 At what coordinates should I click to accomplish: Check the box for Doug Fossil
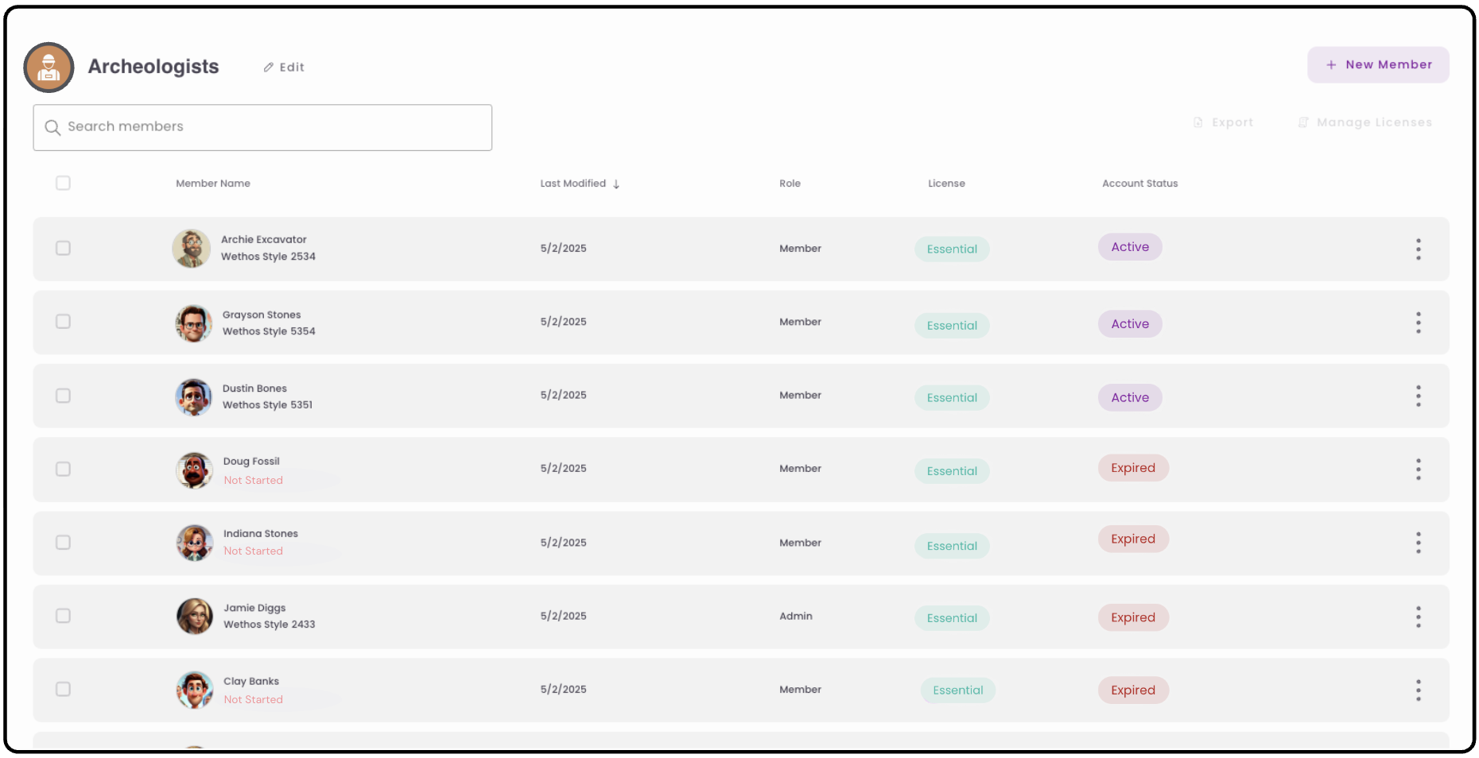pyautogui.click(x=63, y=469)
